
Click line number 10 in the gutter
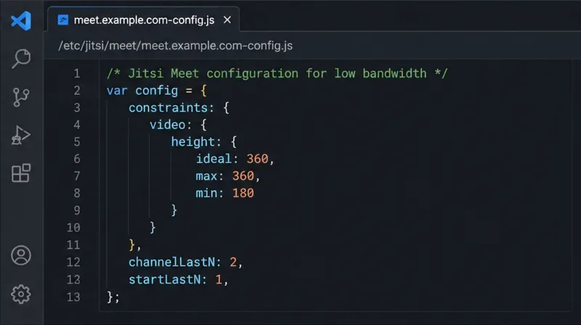tap(73, 227)
